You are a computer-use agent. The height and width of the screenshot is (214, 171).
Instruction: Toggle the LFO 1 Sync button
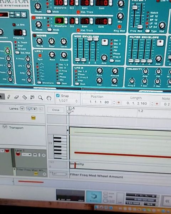(40, 56)
